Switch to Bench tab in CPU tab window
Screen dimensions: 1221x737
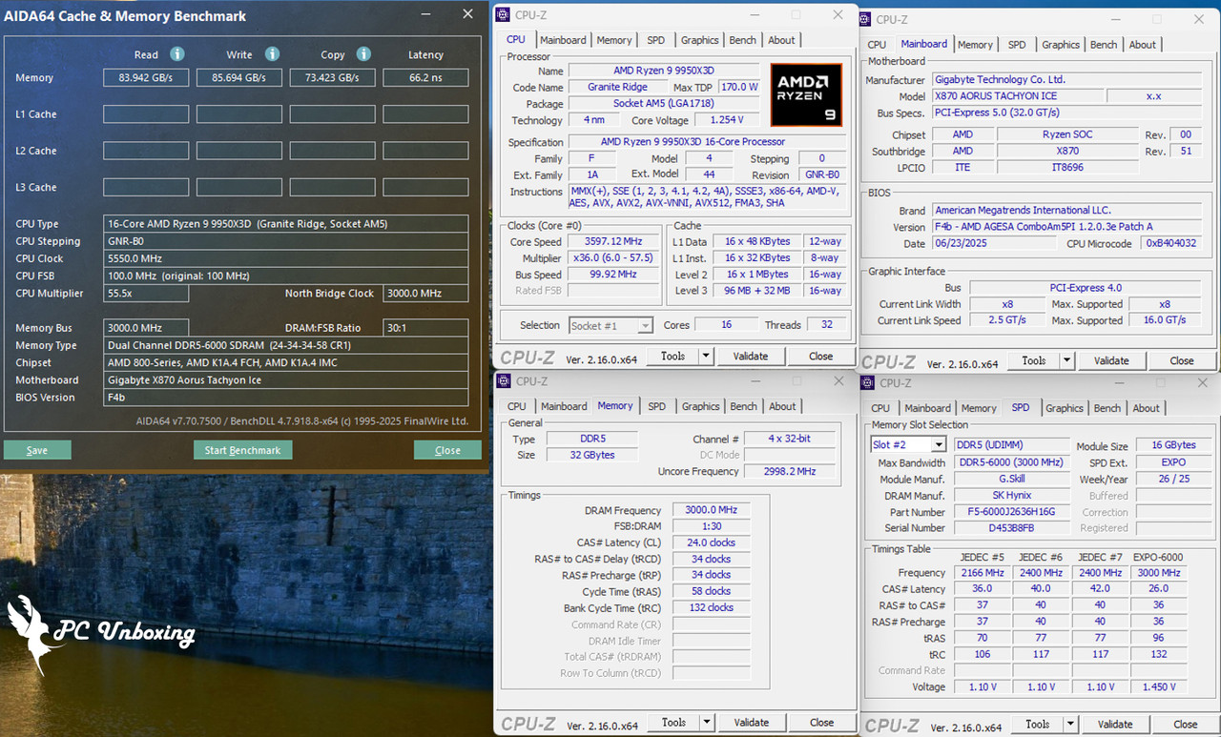pyautogui.click(x=743, y=40)
